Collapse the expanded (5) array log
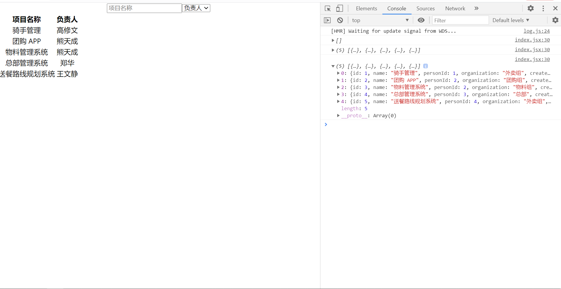This screenshot has width=561, height=289. 333,66
